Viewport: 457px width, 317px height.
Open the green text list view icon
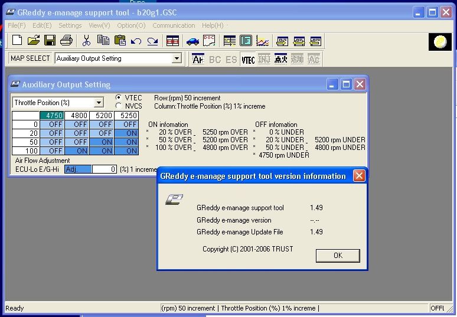pos(246,41)
